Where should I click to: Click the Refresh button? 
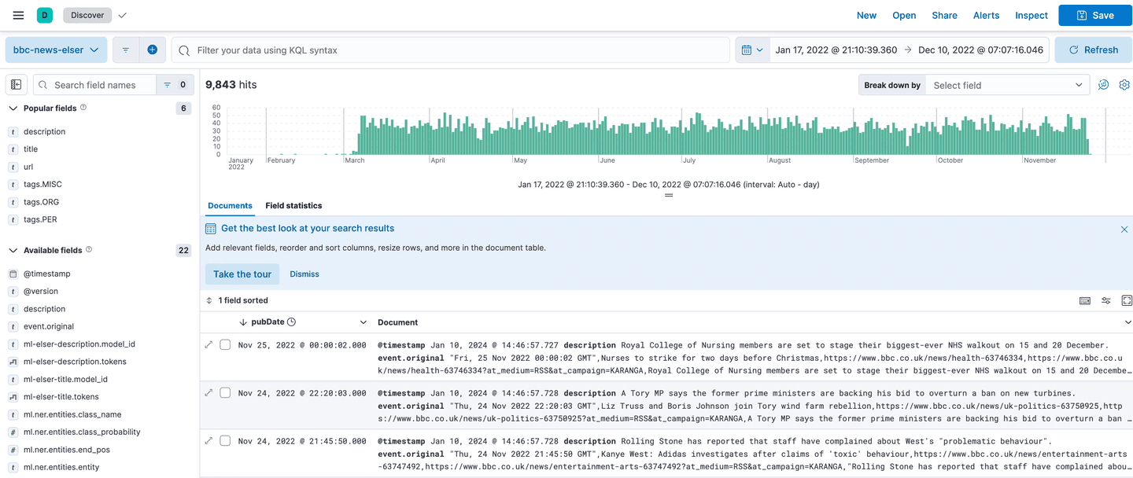[1093, 50]
